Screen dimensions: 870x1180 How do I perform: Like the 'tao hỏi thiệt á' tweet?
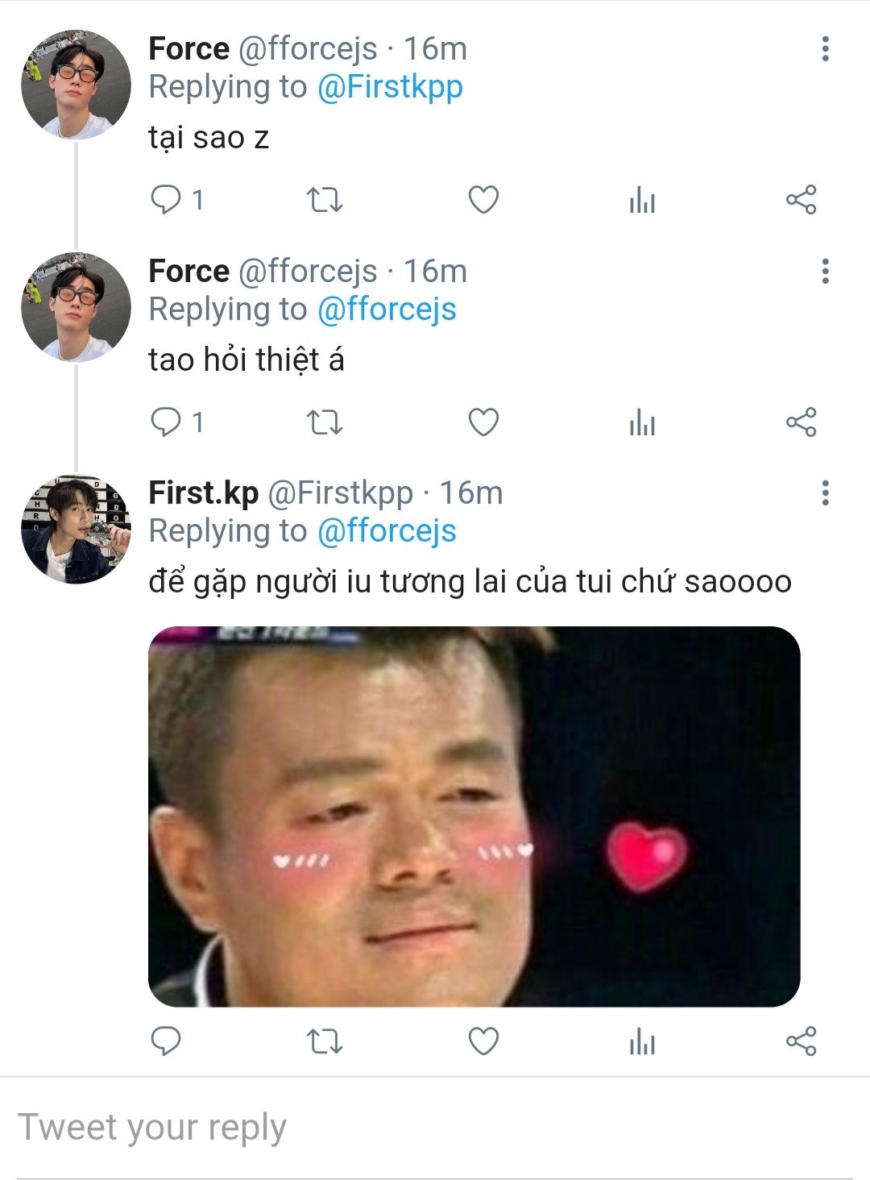point(483,422)
